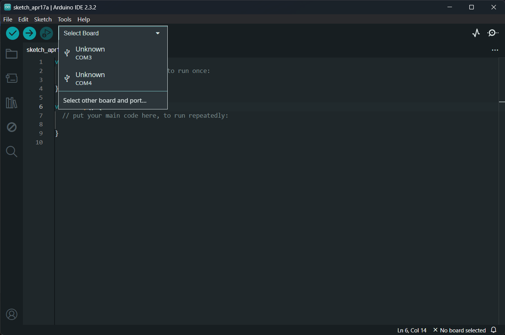Screen dimensions: 505x335
Task: Click the account profile icon at bottom left
Action: pyautogui.click(x=11, y=314)
